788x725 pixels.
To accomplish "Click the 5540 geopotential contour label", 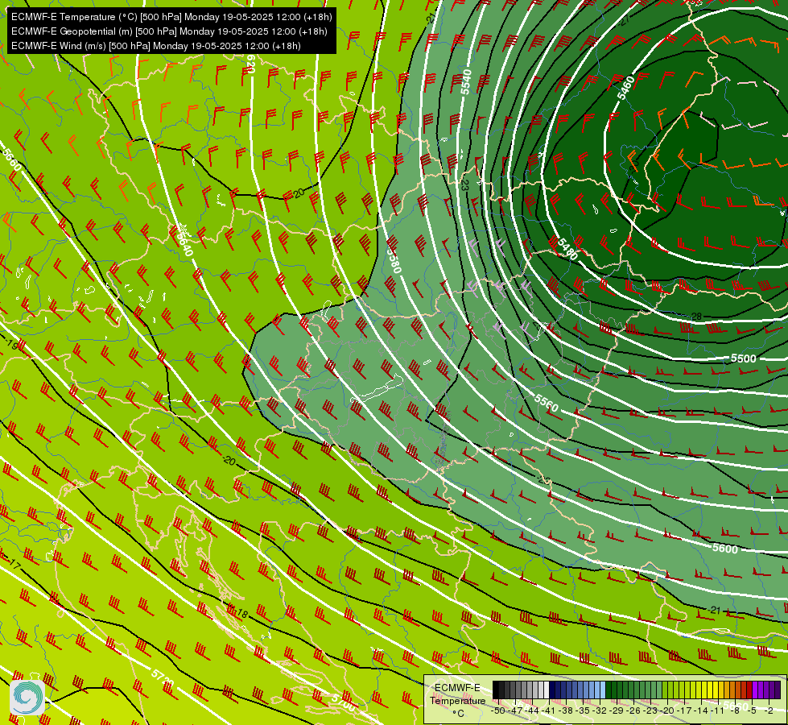I will click(466, 82).
